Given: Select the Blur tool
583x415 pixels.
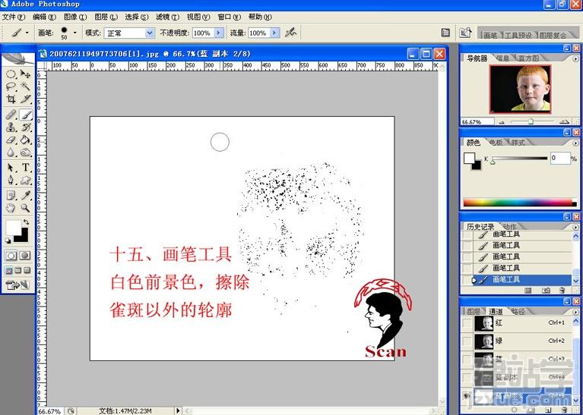Looking at the screenshot, I should (11, 152).
